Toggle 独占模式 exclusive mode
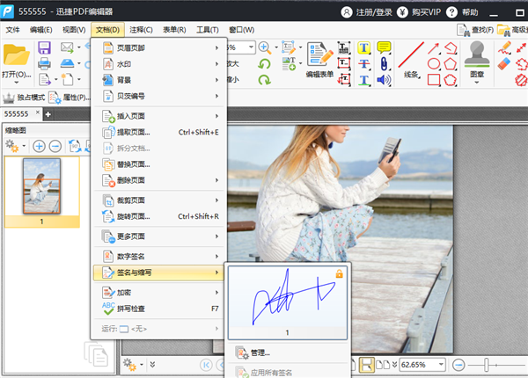 pos(26,97)
